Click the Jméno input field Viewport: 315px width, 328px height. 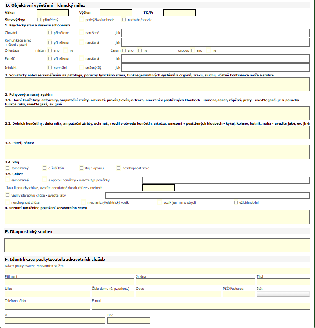pos(195,282)
